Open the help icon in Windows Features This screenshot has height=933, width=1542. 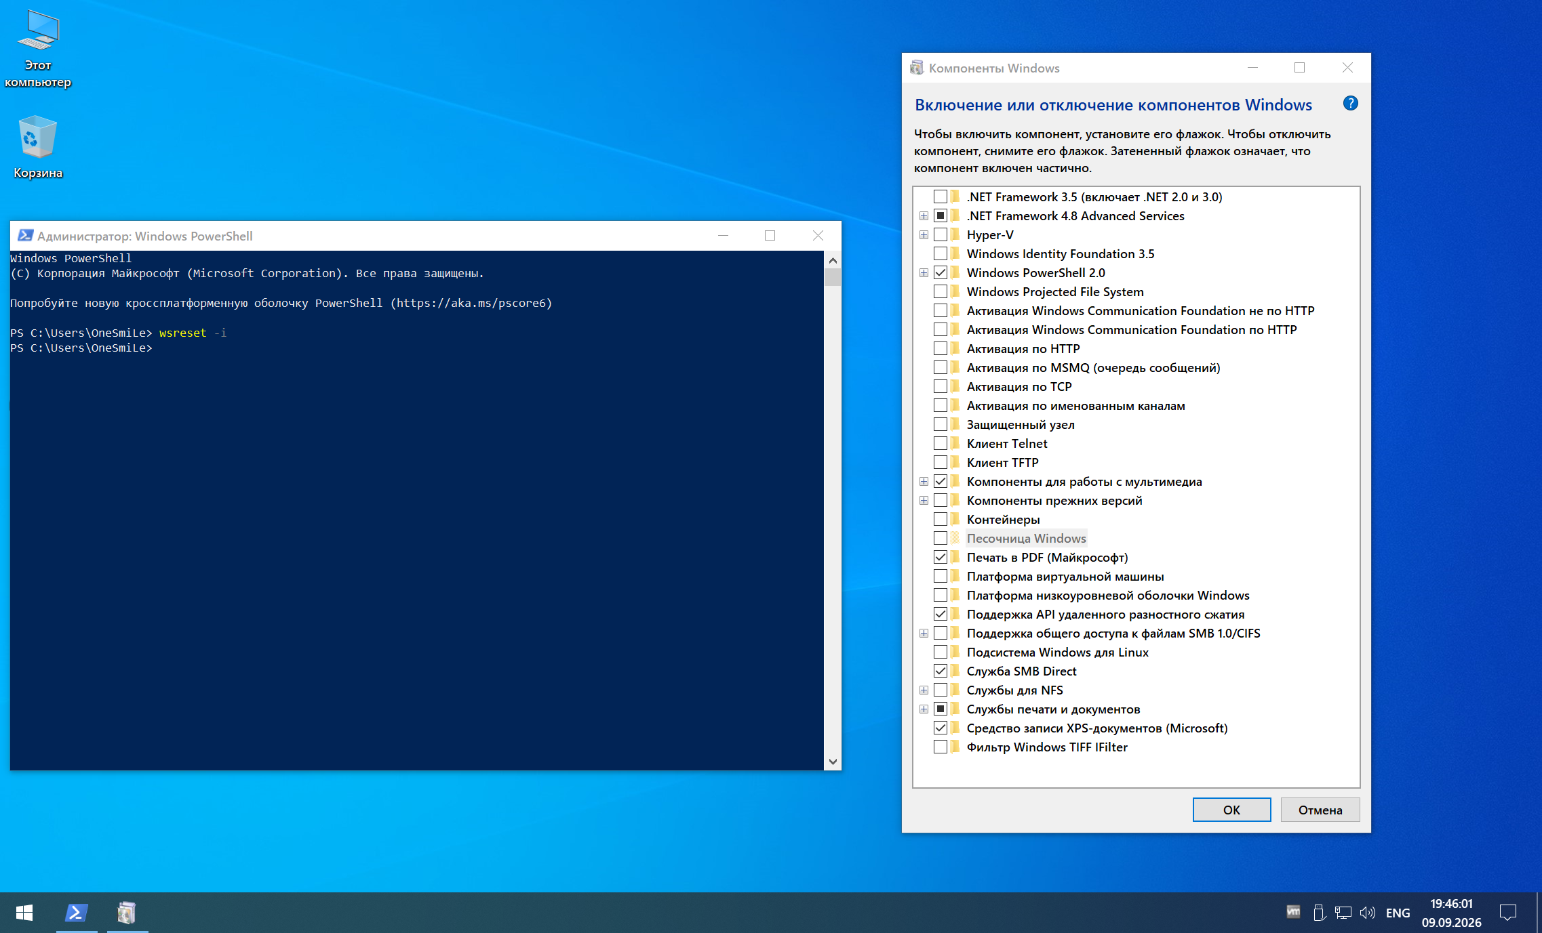click(1350, 104)
